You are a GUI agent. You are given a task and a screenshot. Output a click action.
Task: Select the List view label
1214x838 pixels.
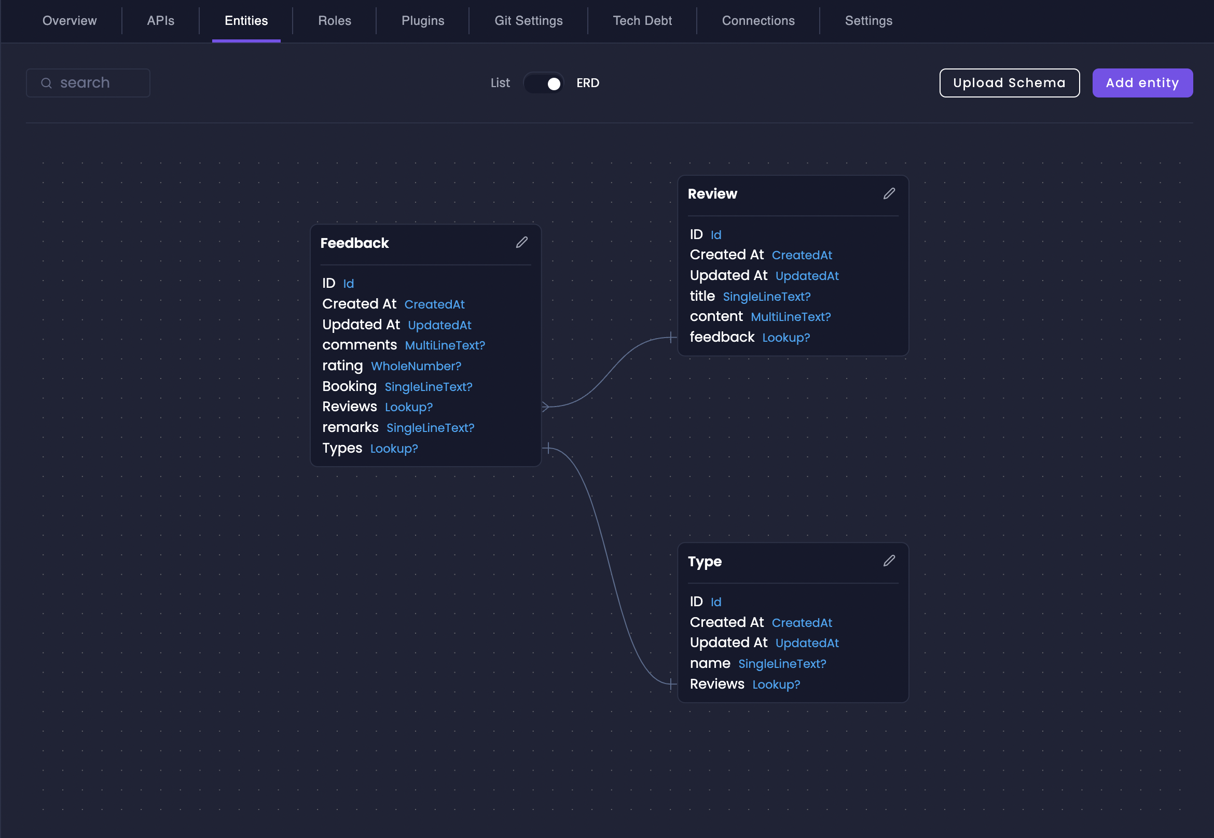[x=500, y=83]
